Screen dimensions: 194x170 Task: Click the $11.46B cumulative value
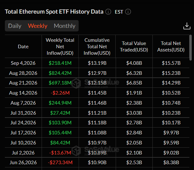coord(97,103)
